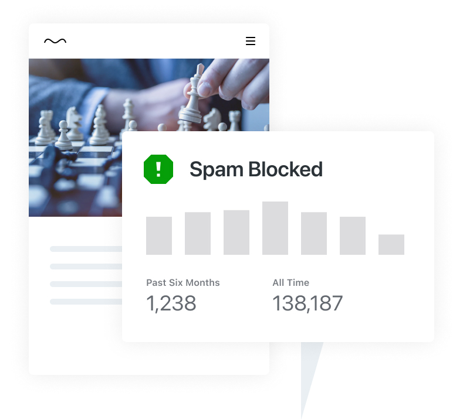Click the third bar in the chart
This screenshot has height=420, width=463.
pyautogui.click(x=236, y=232)
